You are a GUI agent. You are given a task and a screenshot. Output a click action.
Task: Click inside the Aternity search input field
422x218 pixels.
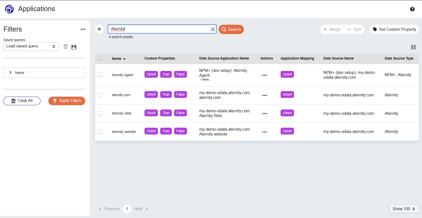tap(159, 29)
